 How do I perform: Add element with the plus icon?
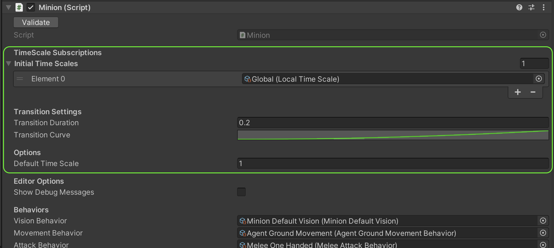pos(518,92)
